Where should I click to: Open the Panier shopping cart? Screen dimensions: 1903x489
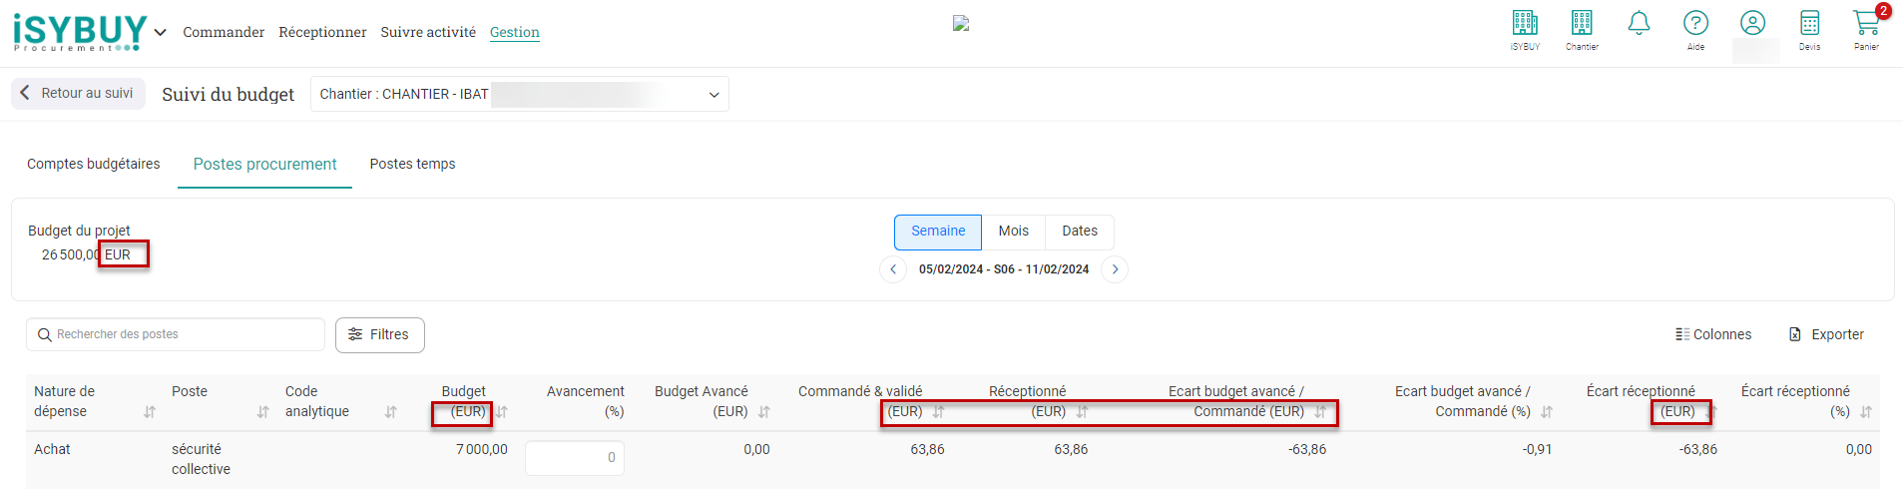click(1865, 24)
